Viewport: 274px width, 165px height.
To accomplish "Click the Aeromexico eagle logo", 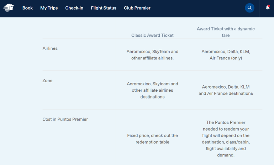I will click(9, 8).
